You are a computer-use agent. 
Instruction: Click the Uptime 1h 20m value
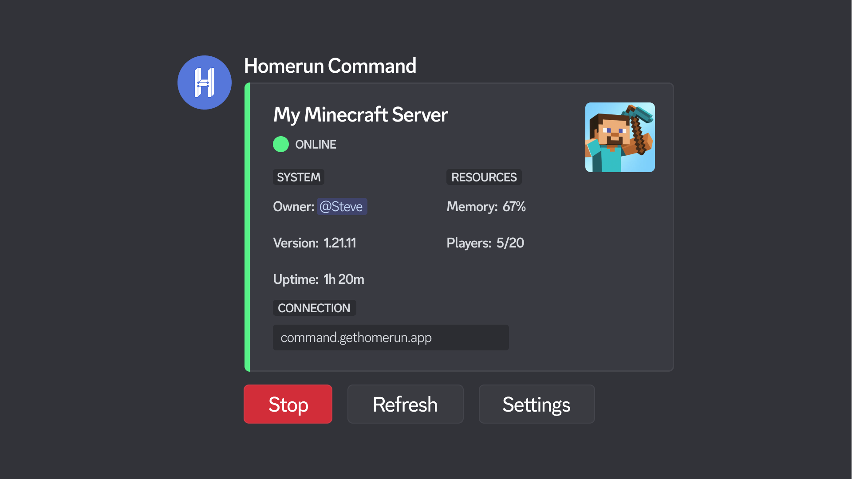pyautogui.click(x=343, y=279)
